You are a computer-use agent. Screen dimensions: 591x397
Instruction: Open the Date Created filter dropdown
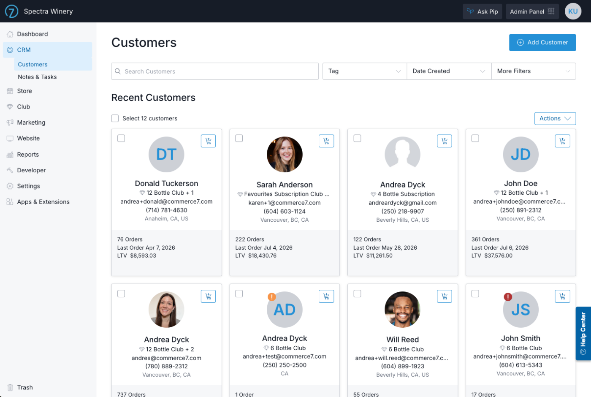click(449, 71)
